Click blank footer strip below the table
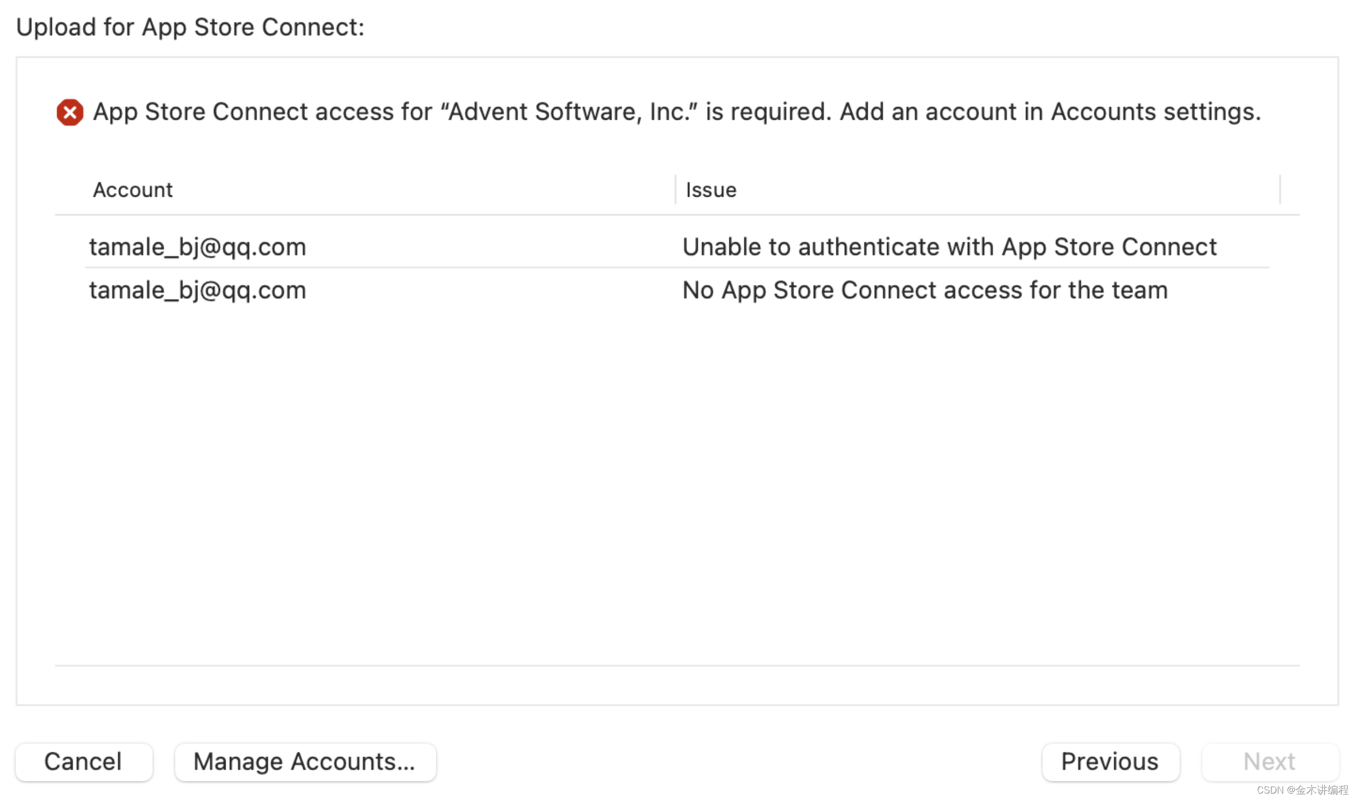The height and width of the screenshot is (800, 1357). [676, 685]
